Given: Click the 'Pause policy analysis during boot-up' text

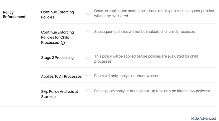Looking at the screenshot, I should point(125,91).
